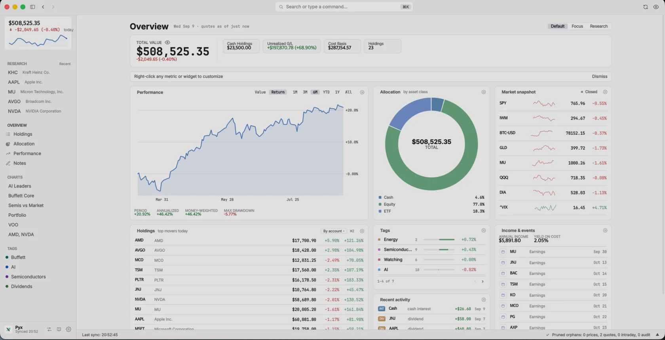The image size is (665, 340).
Task: Click the swap arrows icon beside Pyx
Action: 49,329
